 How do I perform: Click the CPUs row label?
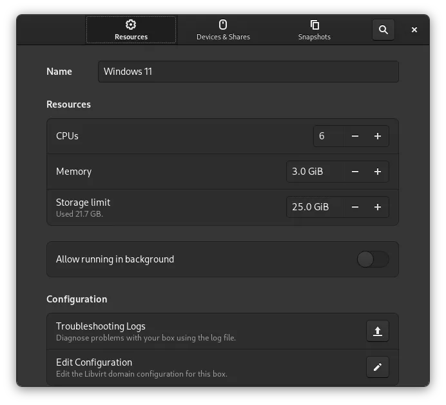click(67, 136)
